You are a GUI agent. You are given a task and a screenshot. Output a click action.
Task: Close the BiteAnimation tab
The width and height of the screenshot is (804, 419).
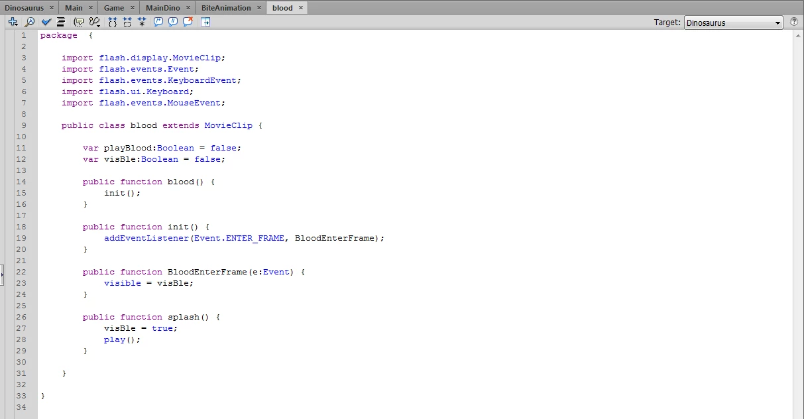click(258, 8)
